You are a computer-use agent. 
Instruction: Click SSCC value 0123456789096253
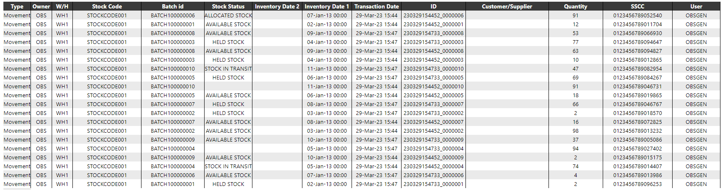[x=637, y=184]
